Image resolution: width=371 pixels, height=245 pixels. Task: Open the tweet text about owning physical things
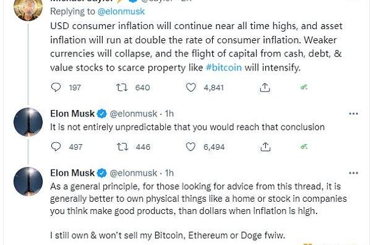198,199
